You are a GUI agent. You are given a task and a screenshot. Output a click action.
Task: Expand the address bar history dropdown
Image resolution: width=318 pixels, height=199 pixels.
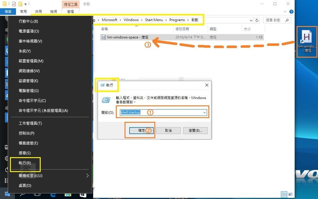pos(251,20)
